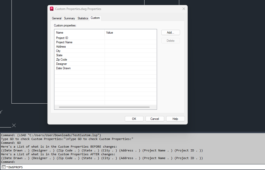The image size is (265, 170).
Task: Open Help from the properties dialog
Action: [175, 119]
